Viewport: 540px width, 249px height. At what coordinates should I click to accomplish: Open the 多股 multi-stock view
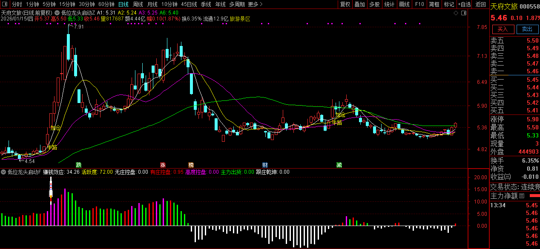(374, 4)
